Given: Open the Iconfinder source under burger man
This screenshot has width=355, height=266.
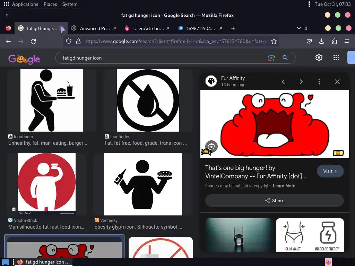Looking at the screenshot, I should [x=21, y=136].
